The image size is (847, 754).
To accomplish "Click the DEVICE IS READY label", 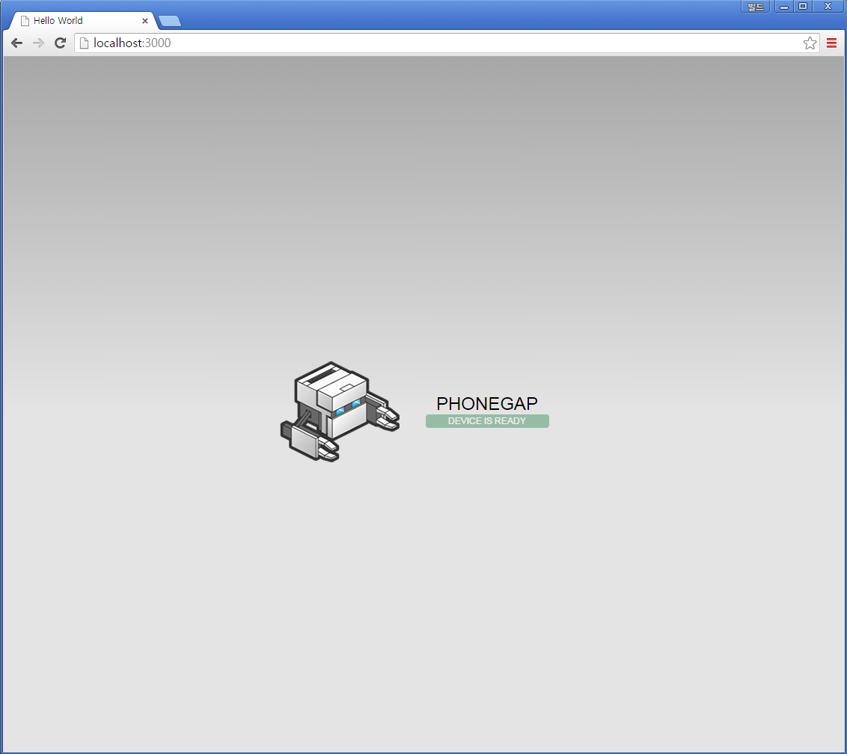I will click(487, 421).
